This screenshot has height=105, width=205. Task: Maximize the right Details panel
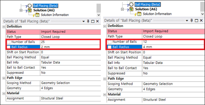click(x=196, y=21)
